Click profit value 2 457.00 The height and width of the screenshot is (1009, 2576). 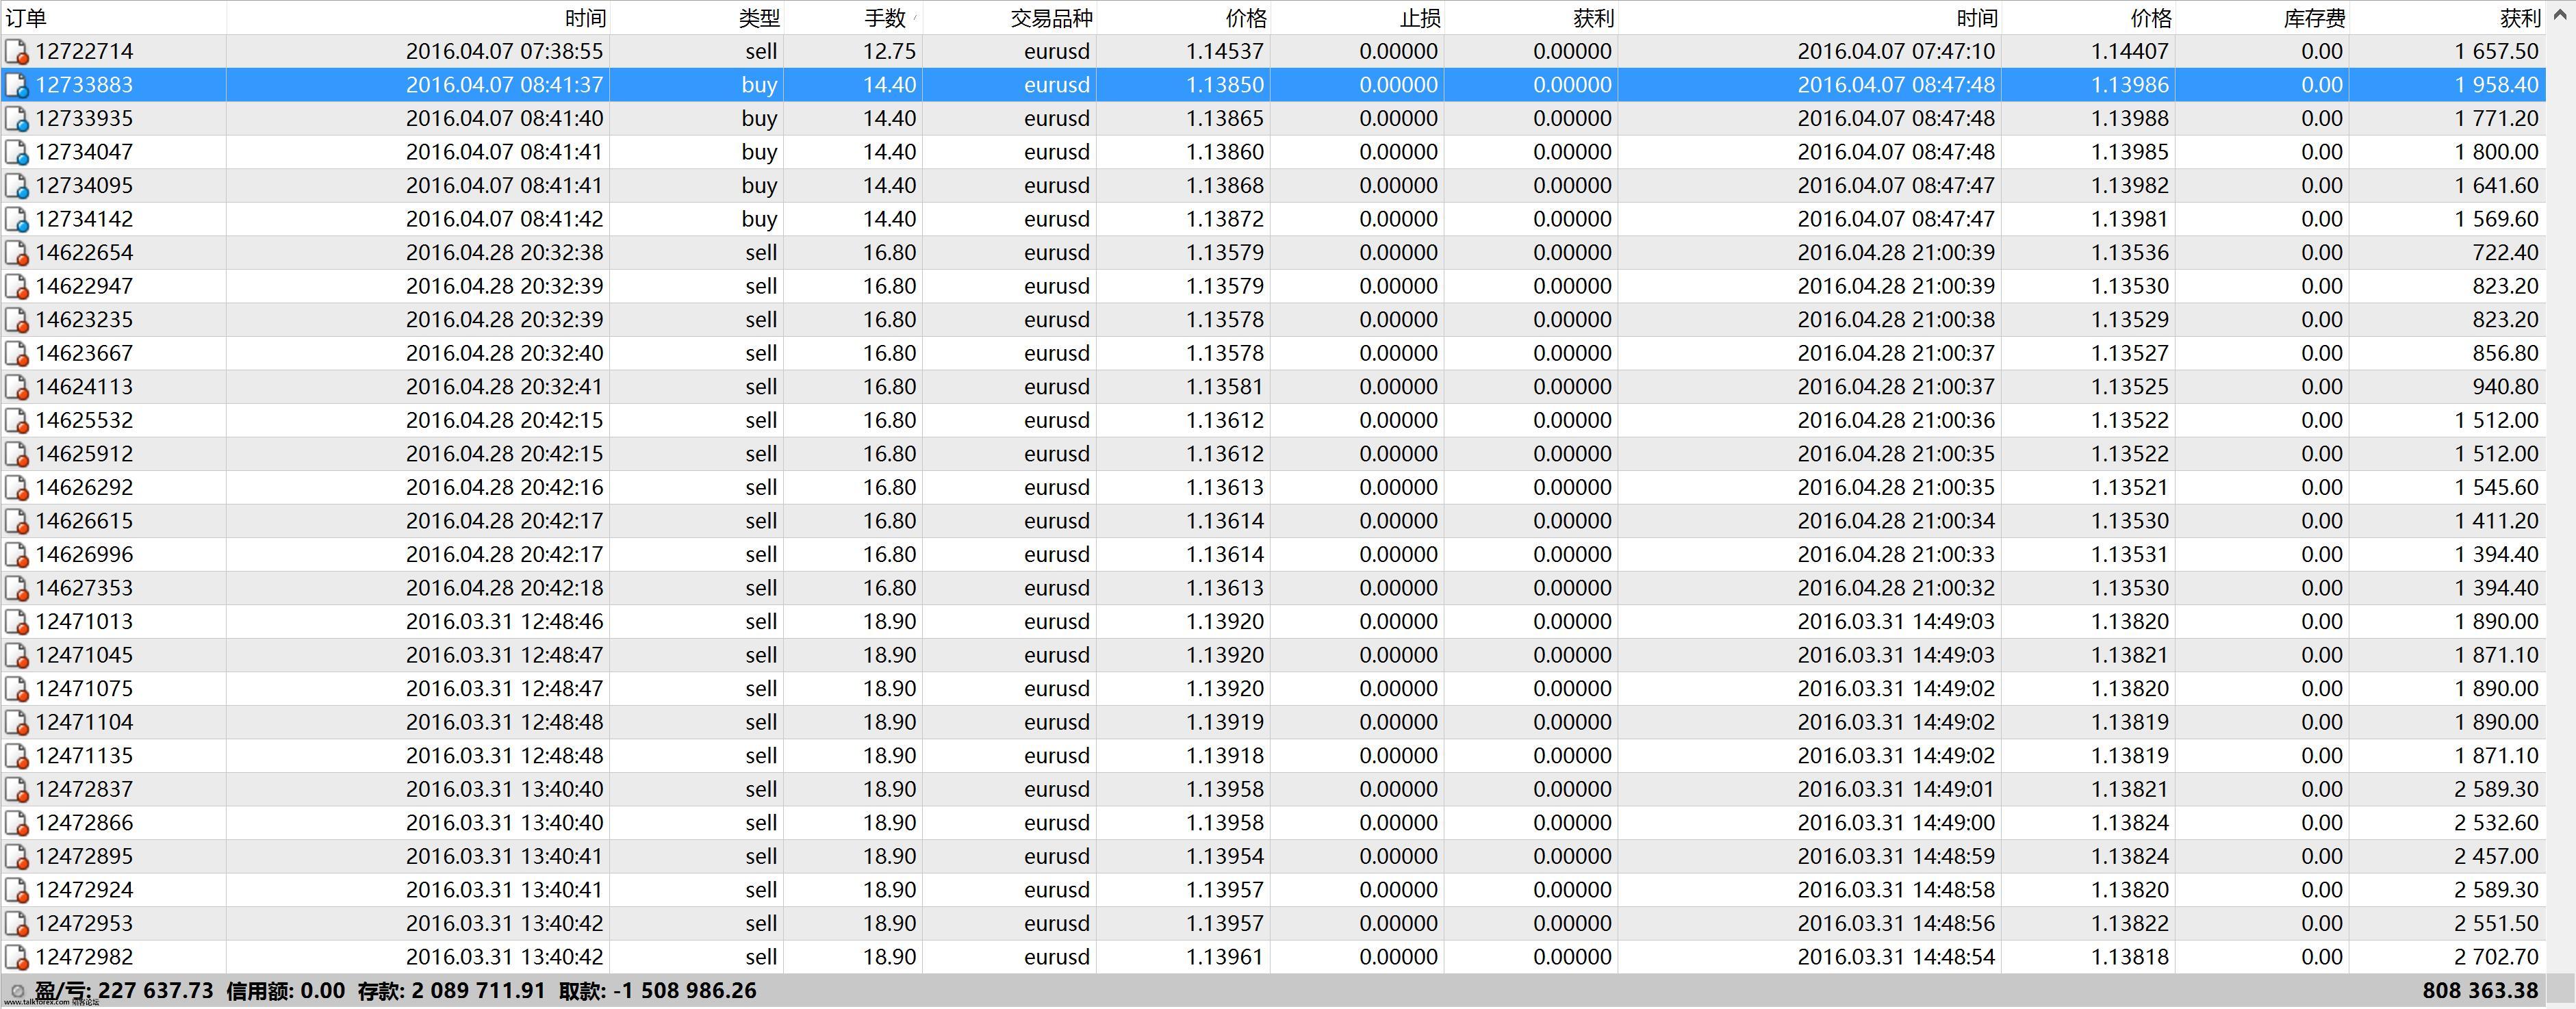click(x=2496, y=857)
